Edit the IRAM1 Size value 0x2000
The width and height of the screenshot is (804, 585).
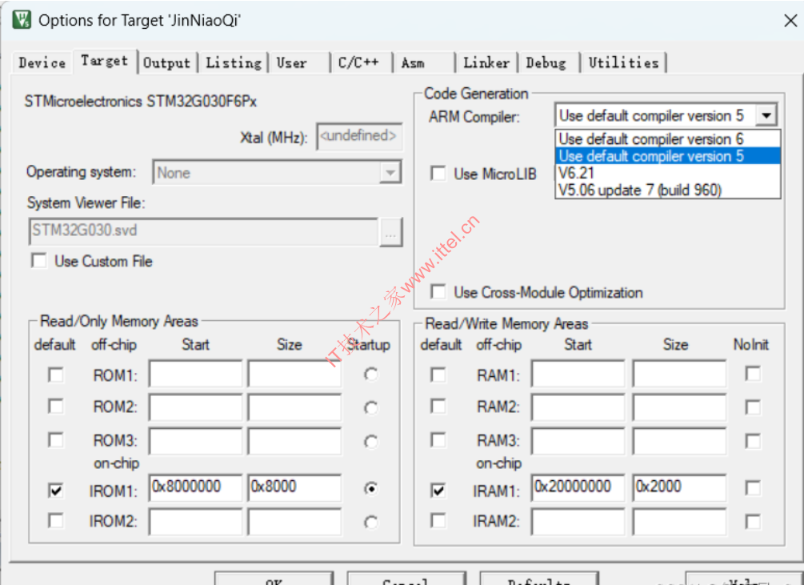point(679,487)
